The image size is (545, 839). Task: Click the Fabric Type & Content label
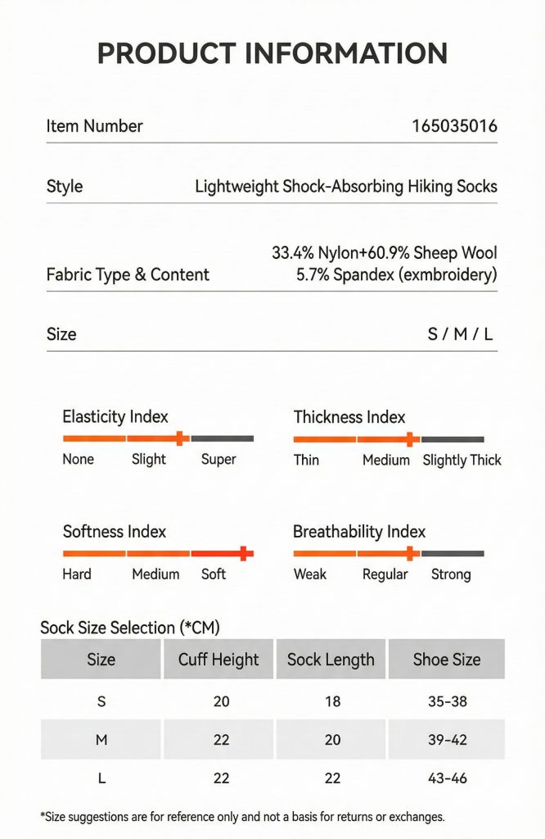pos(128,274)
